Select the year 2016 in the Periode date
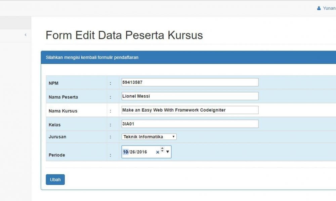336x201 pixels. 142,152
